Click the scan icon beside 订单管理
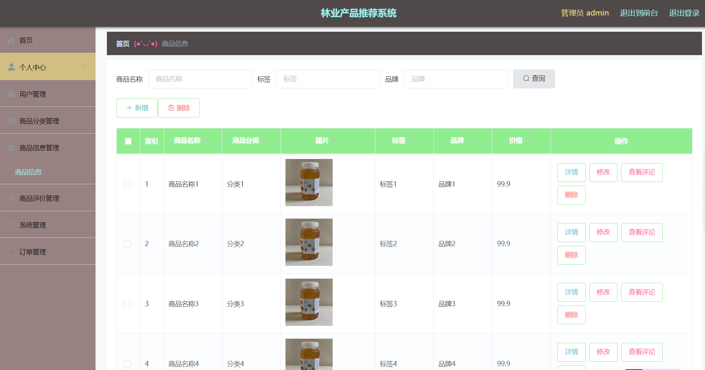The image size is (705, 370). (11, 252)
